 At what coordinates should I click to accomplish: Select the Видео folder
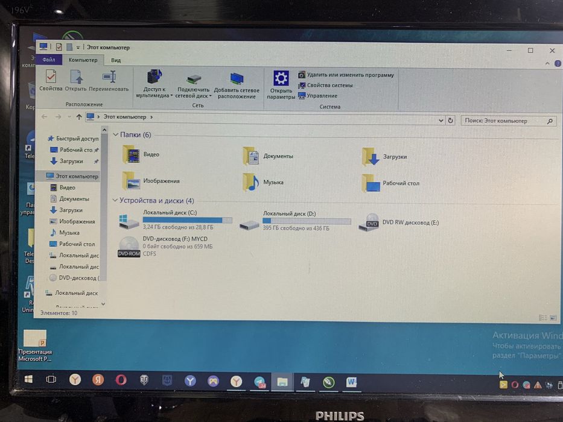[x=141, y=154]
